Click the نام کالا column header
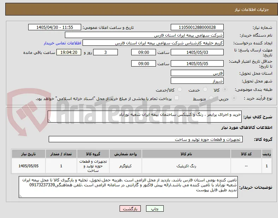Image resolution: width=278 pixels, height=218 pixels. pos(186,154)
